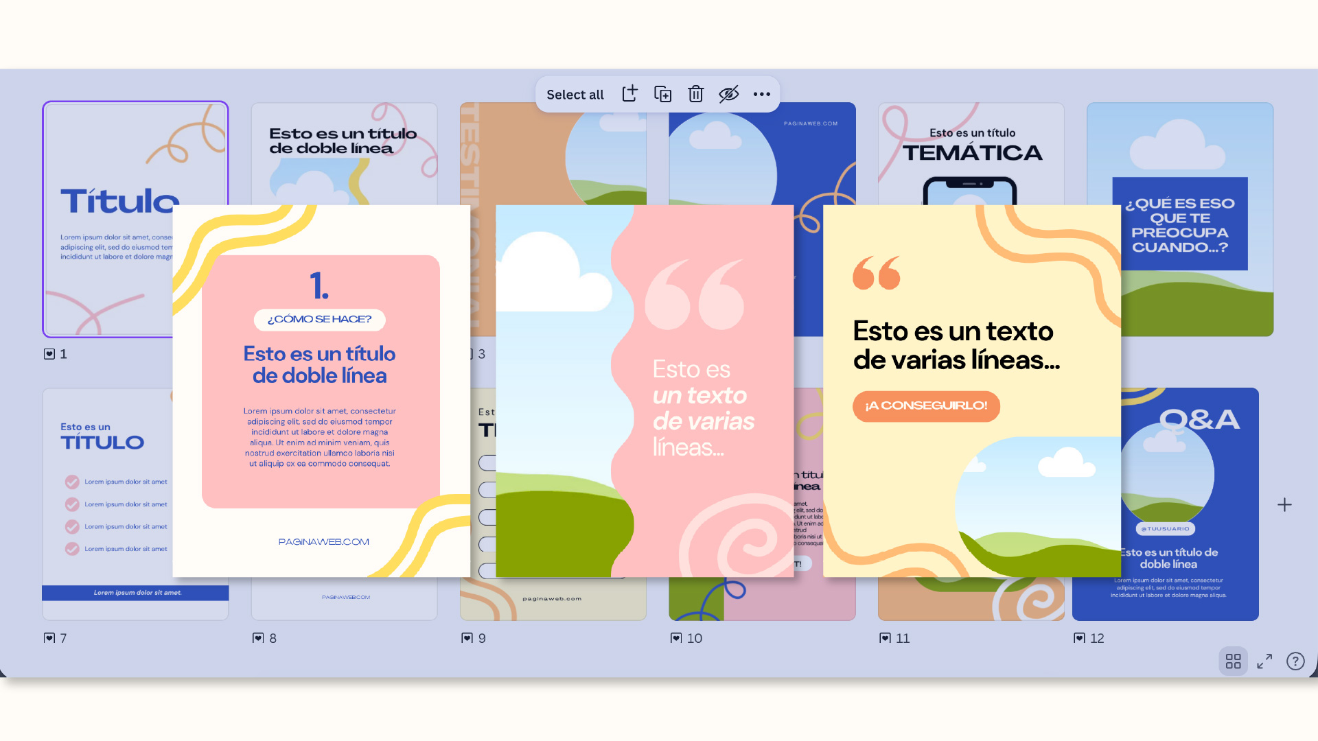Viewport: 1318px width, 741px height.
Task: Click Select all in the page toolbar
Action: pos(575,95)
